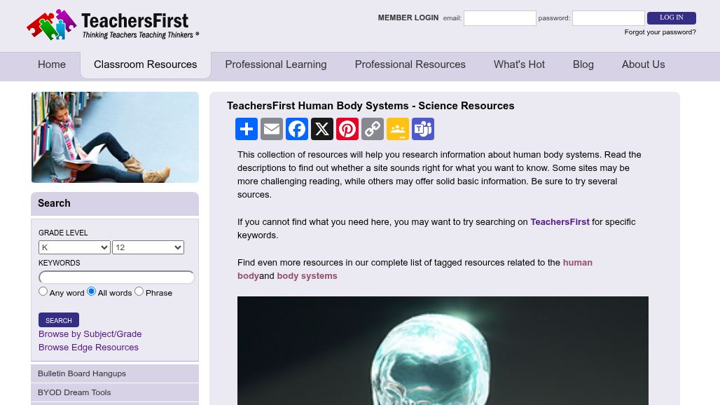Select the All words radio button
The width and height of the screenshot is (720, 405).
click(91, 291)
